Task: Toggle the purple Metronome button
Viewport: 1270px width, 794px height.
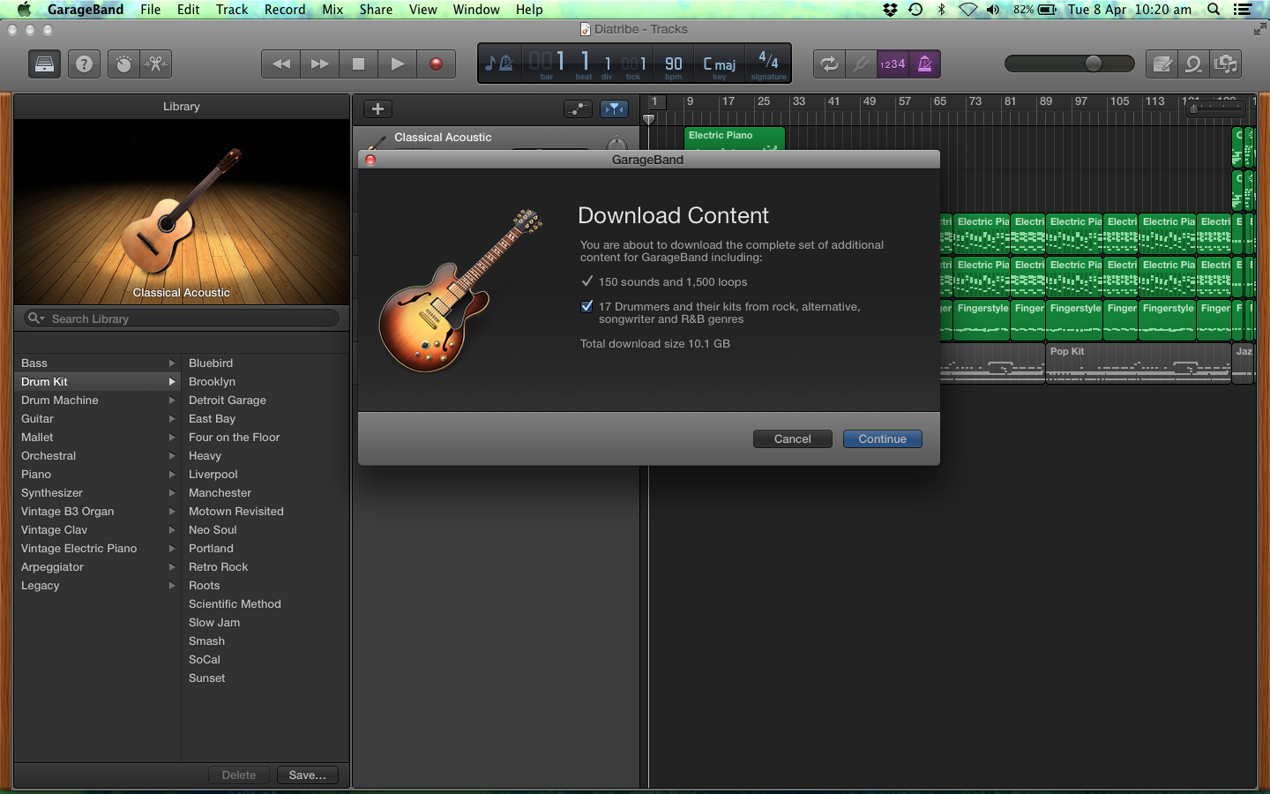Action: click(924, 64)
